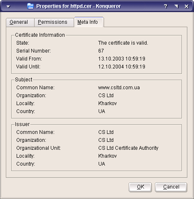Confirm with the OK button
Viewport: 194px width, 199px height.
tap(140, 187)
